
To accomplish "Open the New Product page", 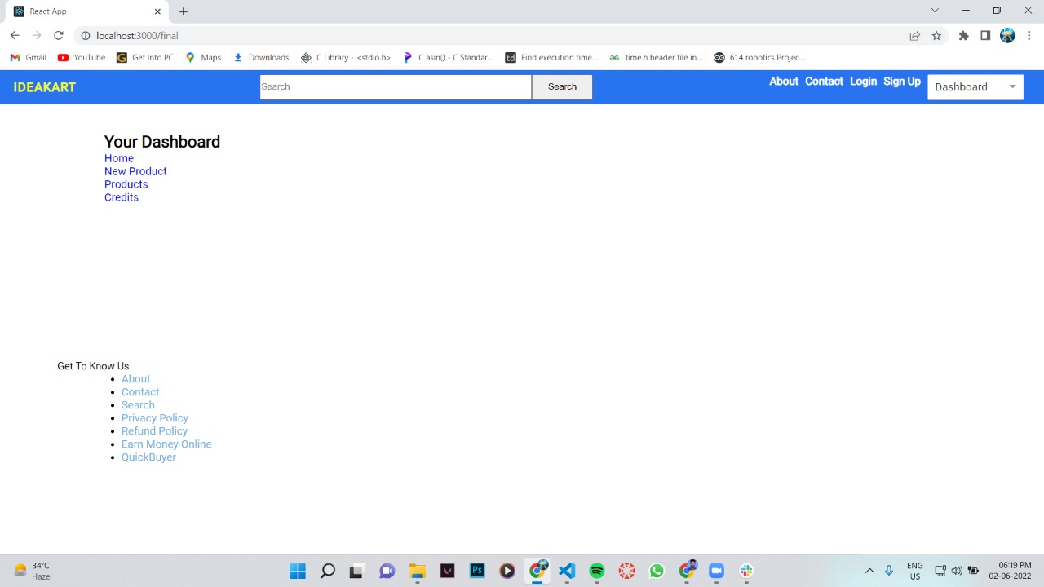I will 135,171.
